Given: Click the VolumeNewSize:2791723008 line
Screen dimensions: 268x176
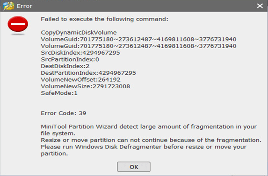Looking at the screenshot, I should tap(86, 86).
